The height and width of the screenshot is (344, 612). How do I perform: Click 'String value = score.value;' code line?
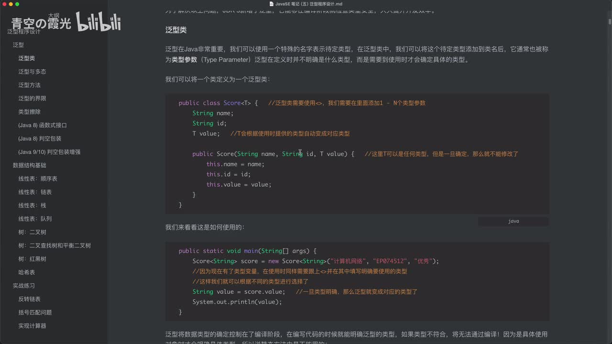click(239, 291)
